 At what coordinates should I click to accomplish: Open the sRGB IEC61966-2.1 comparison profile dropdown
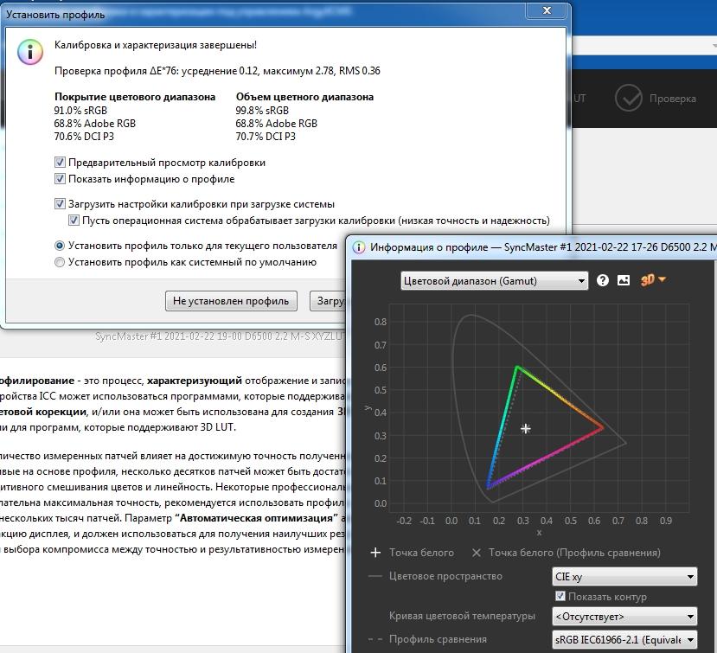[x=624, y=639]
